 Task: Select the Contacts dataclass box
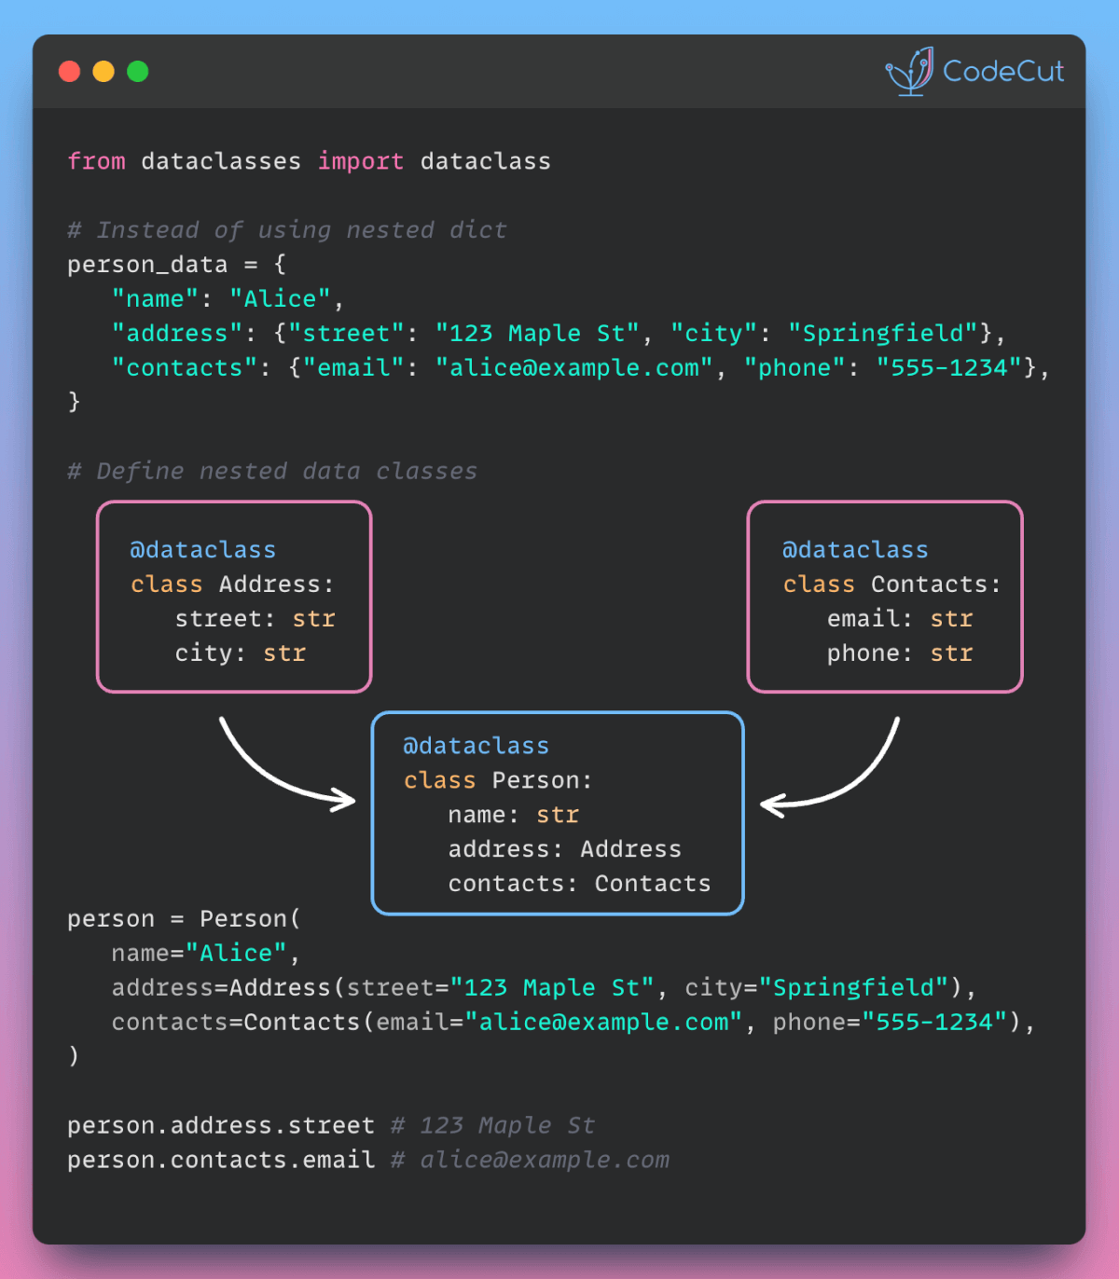pyautogui.click(x=884, y=597)
